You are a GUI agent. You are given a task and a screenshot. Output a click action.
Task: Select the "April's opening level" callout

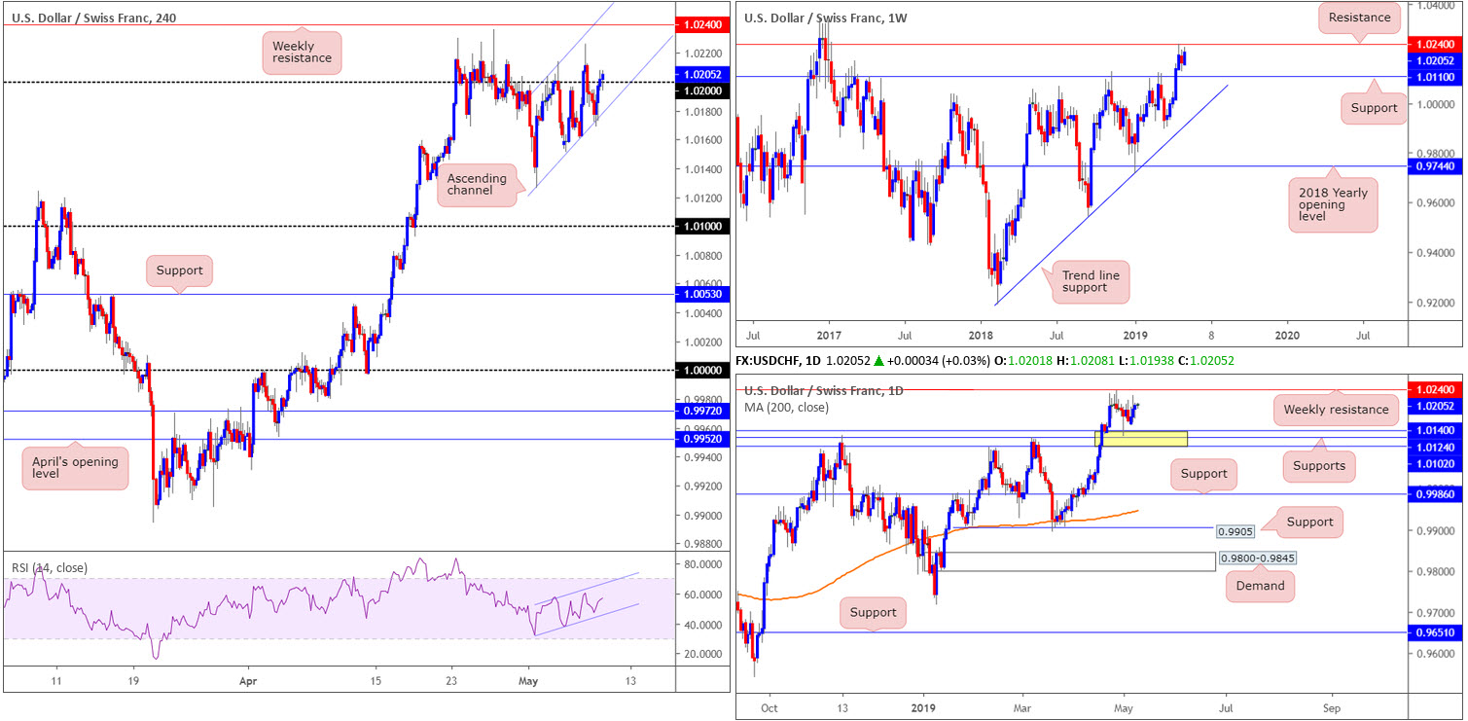pos(75,466)
